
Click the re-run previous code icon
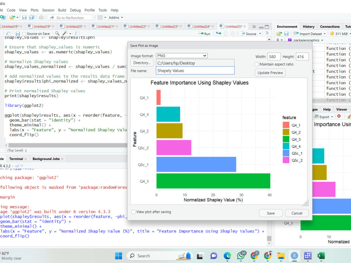[218, 34]
